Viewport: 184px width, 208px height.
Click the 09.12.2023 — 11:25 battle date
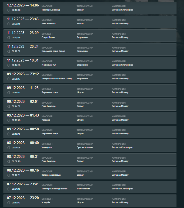tap(23, 88)
